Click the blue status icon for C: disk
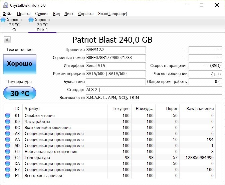The image size is (225, 185). point(3,20)
